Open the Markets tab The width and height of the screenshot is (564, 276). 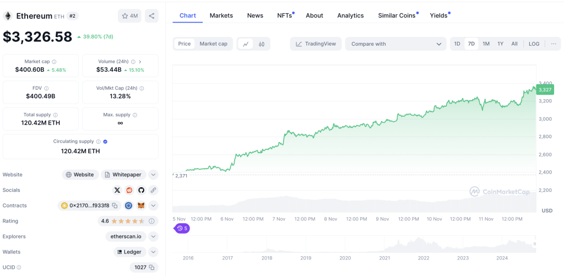pyautogui.click(x=221, y=15)
